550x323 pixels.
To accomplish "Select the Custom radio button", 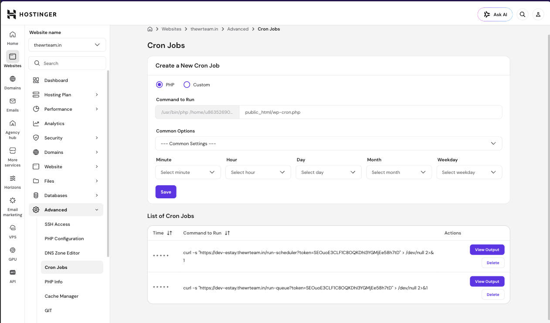I will pyautogui.click(x=187, y=85).
